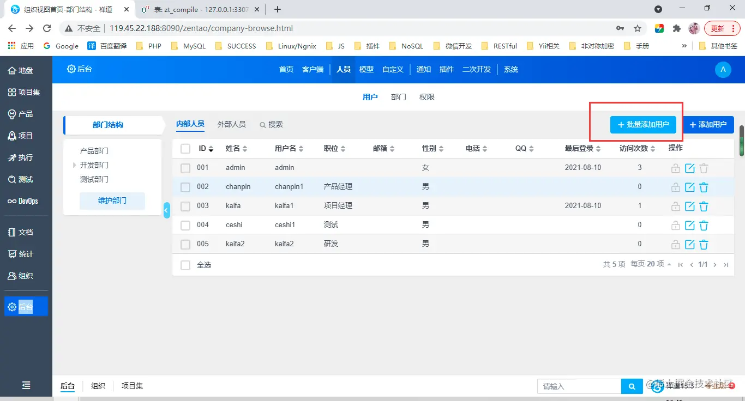Click edit icon in admin row
745x401 pixels.
[690, 168]
